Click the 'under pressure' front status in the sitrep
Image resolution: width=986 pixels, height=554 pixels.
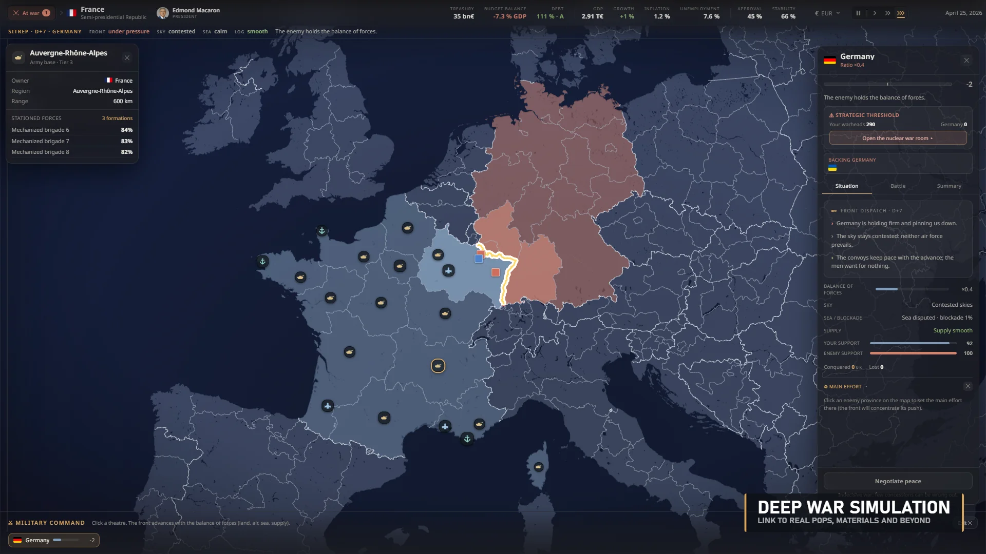point(128,31)
